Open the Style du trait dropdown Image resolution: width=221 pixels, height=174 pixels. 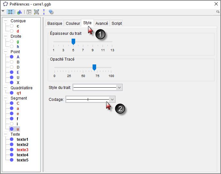(x=97, y=87)
